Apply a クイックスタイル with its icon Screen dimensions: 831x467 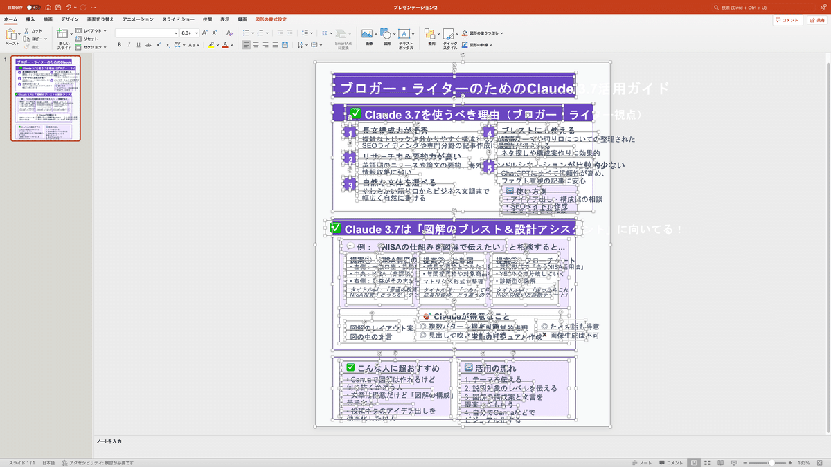coord(449,34)
